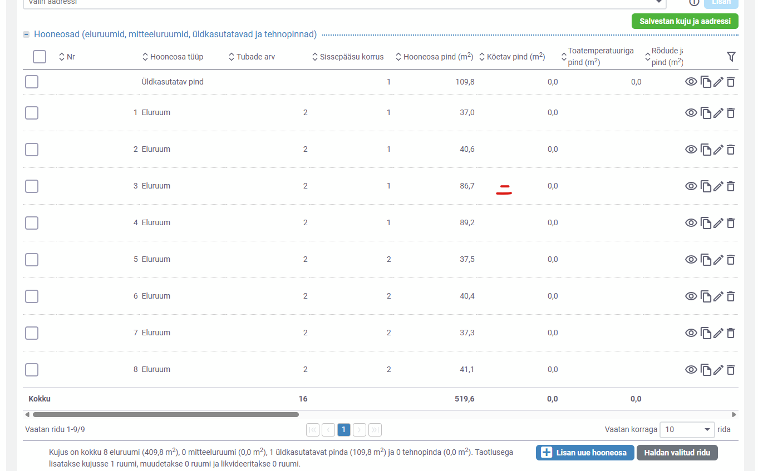
Task: Collapse the Hooneosad section
Action: 26,34
